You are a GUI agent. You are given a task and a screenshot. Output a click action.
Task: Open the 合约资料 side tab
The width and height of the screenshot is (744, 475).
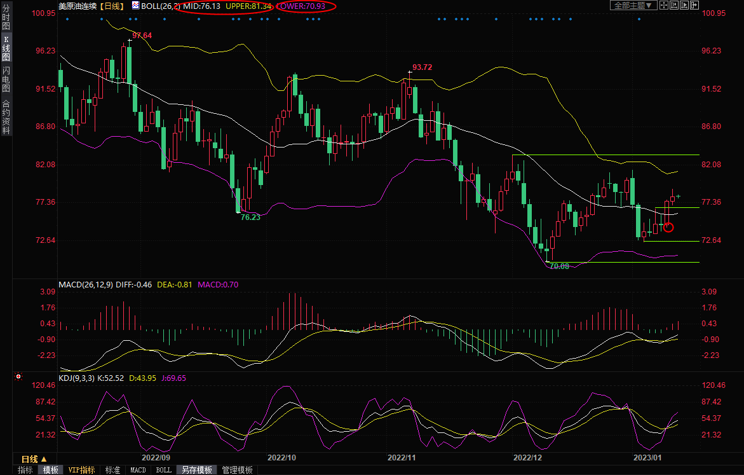pyautogui.click(x=6, y=117)
